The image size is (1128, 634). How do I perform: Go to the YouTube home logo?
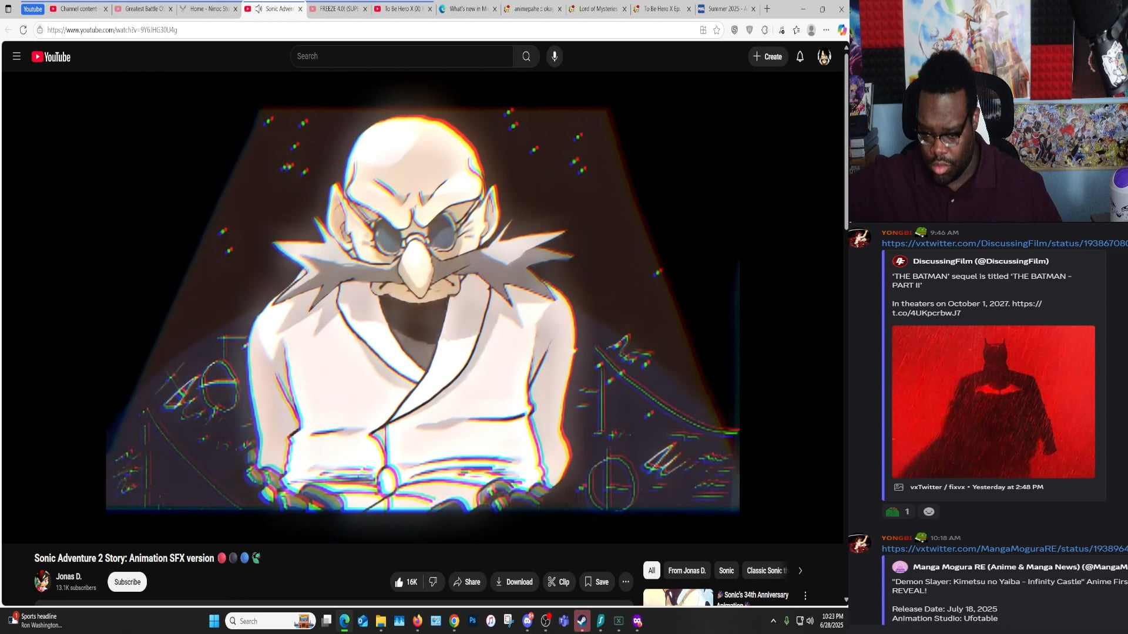click(51, 57)
